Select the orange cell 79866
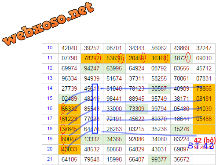The height and width of the screenshot is (165, 216). 204,89
